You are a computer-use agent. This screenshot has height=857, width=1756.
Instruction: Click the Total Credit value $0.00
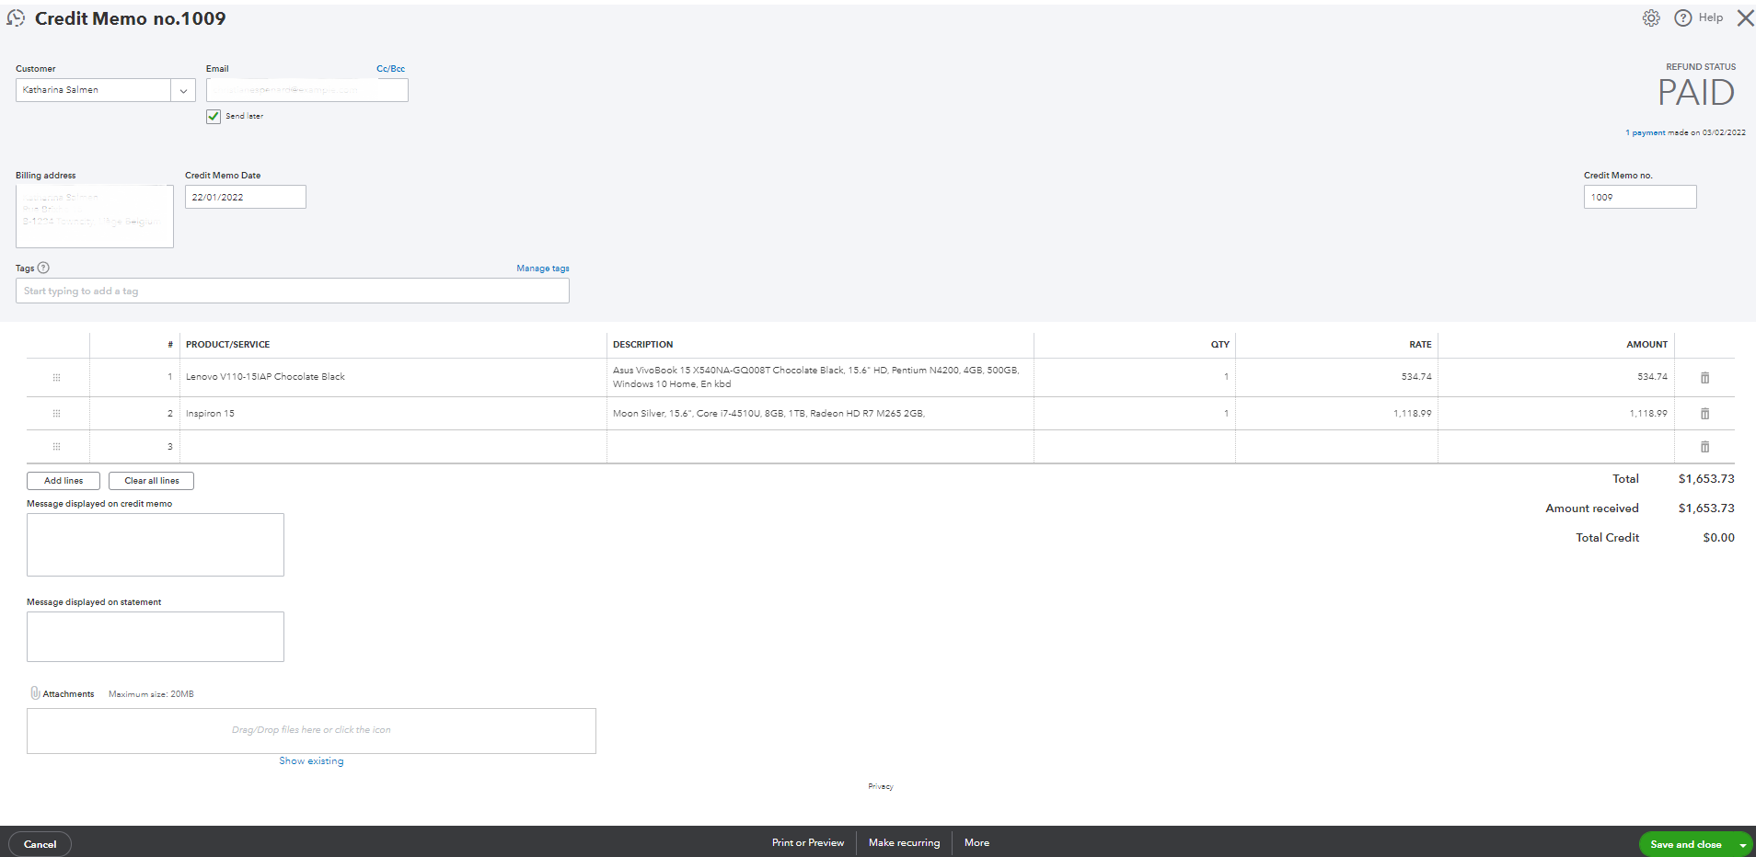(x=1718, y=538)
